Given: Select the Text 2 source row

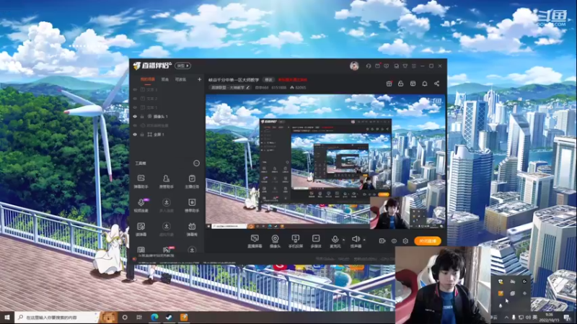Looking at the screenshot, I should point(167,99).
